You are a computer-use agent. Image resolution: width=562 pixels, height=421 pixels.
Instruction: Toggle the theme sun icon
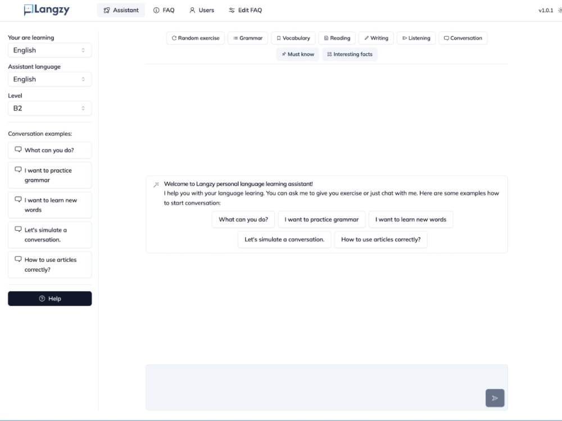[560, 10]
